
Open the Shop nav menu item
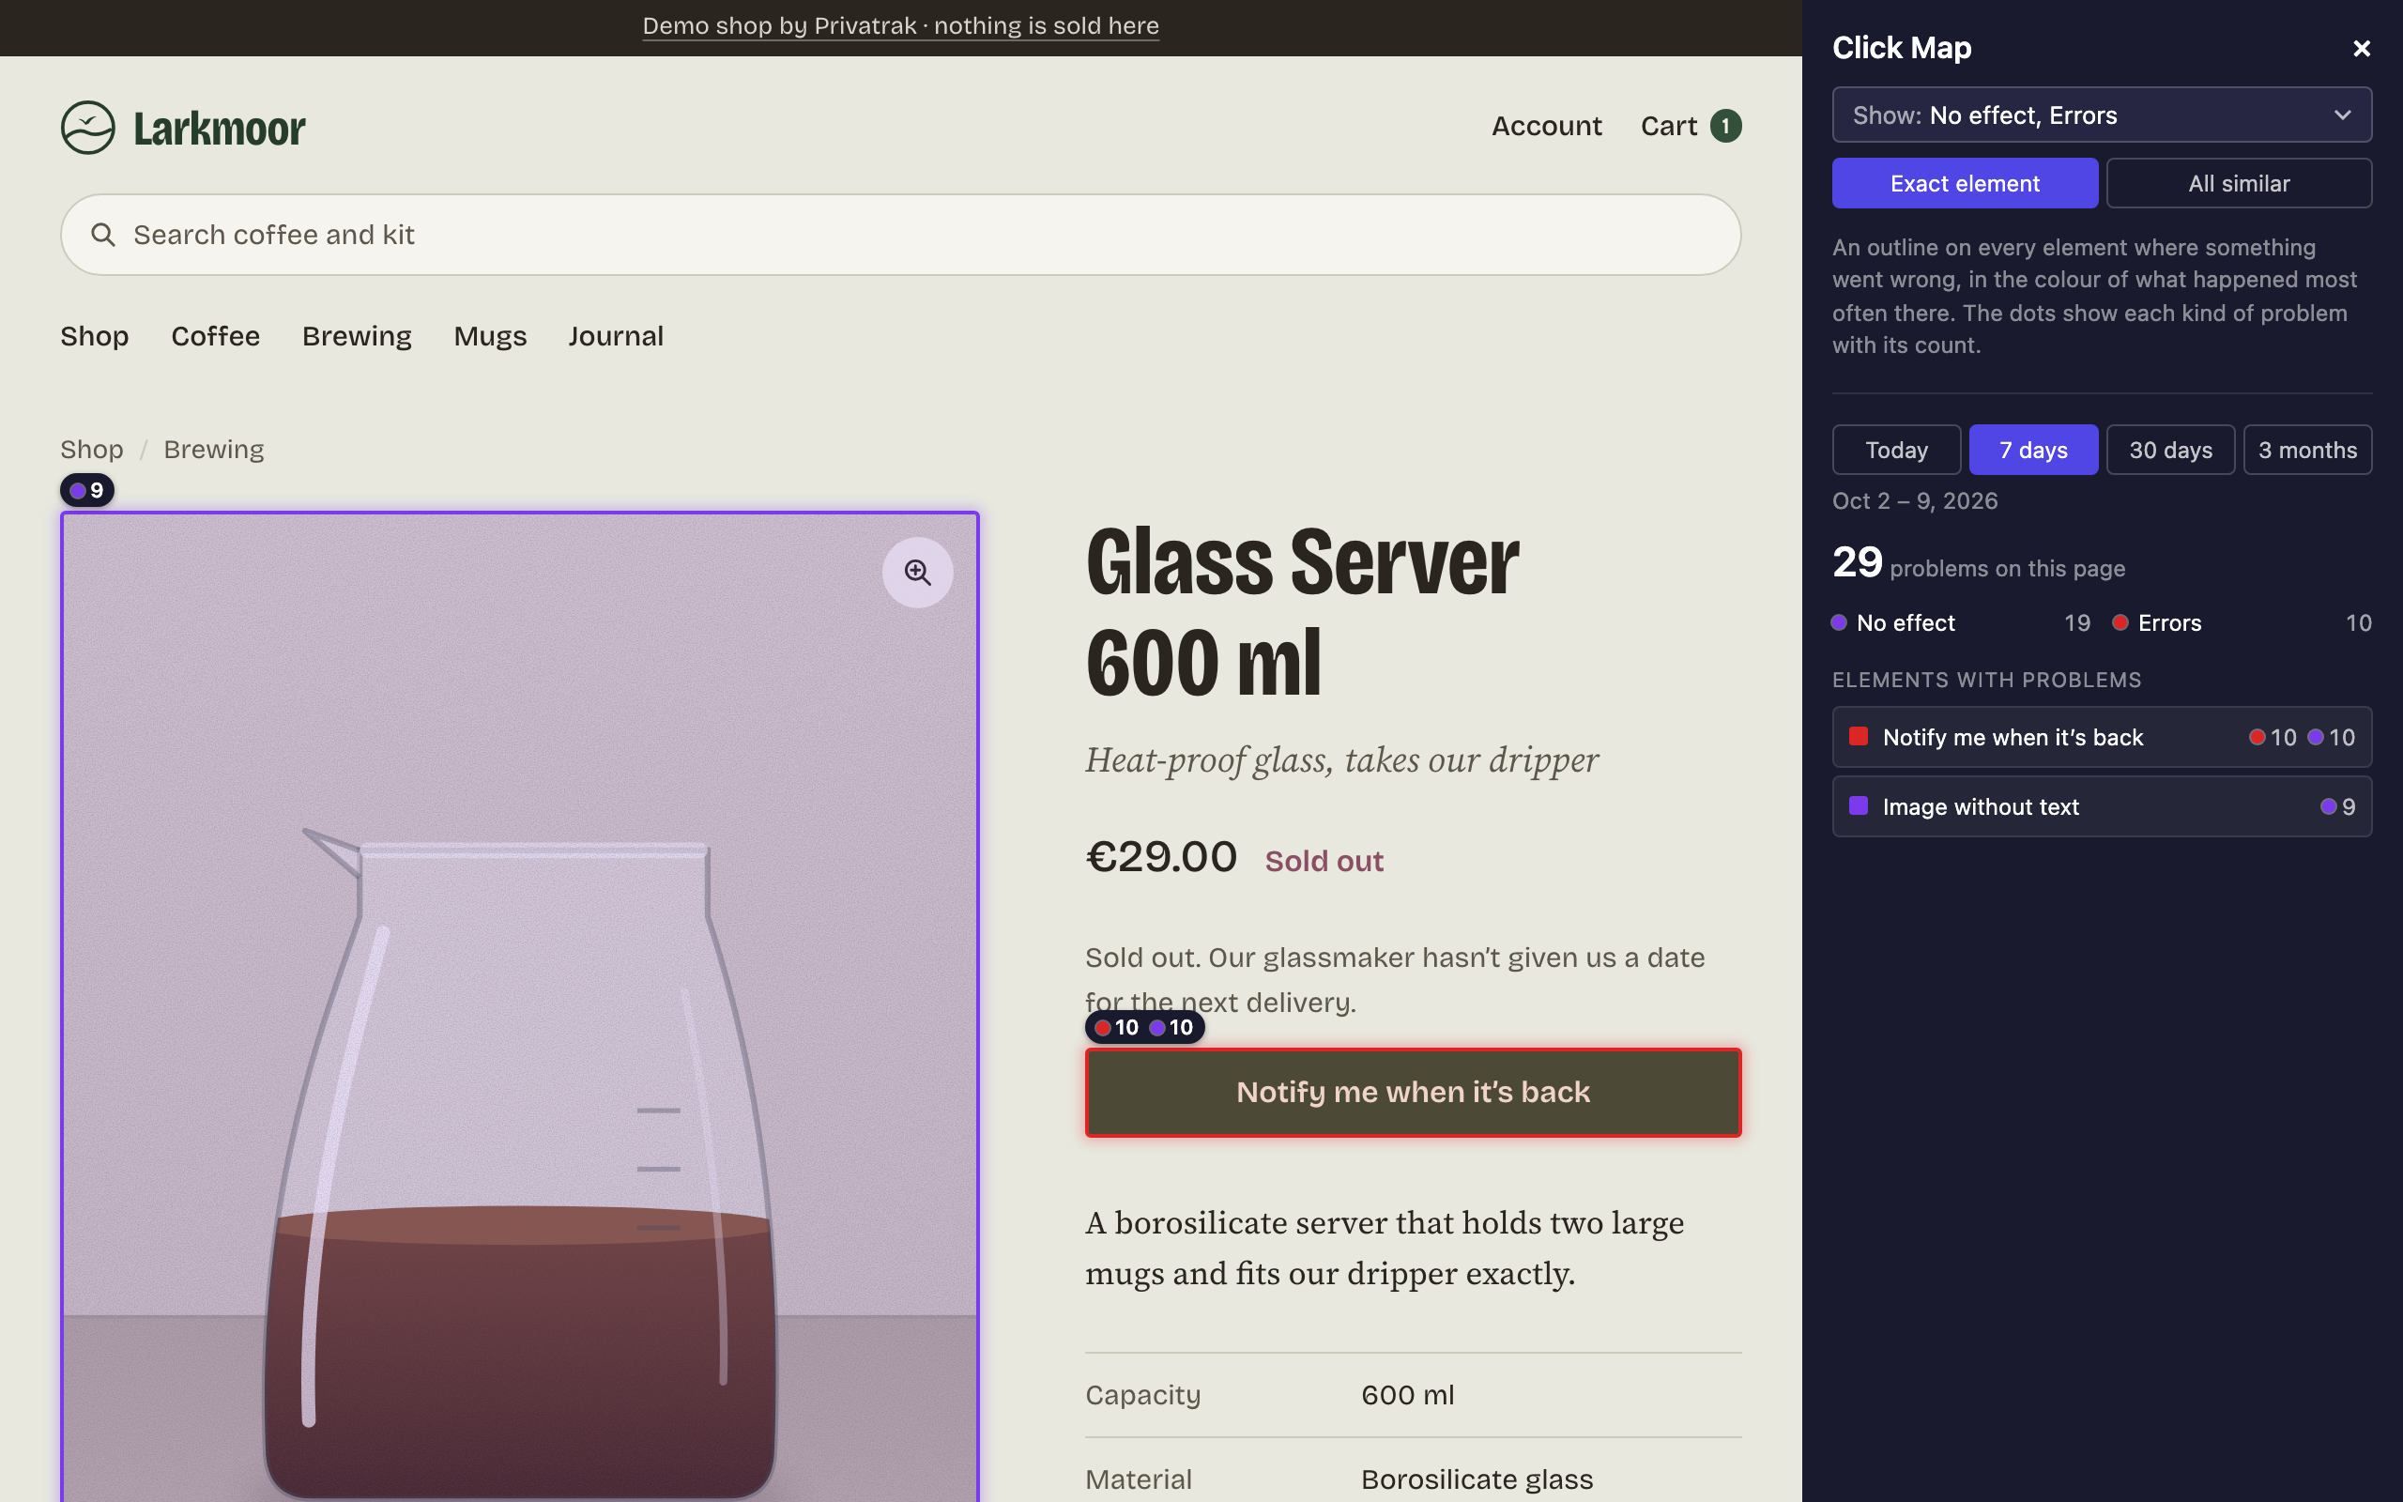(94, 336)
